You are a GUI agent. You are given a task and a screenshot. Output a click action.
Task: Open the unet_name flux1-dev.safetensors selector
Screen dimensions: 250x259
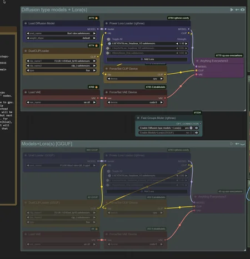(x=61, y=33)
